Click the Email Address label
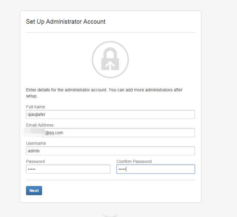The height and width of the screenshot is (217, 237). 40,125
